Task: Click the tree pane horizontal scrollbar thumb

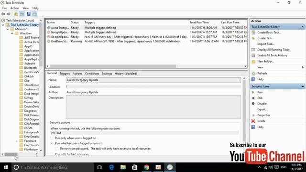Action: coord(11,154)
